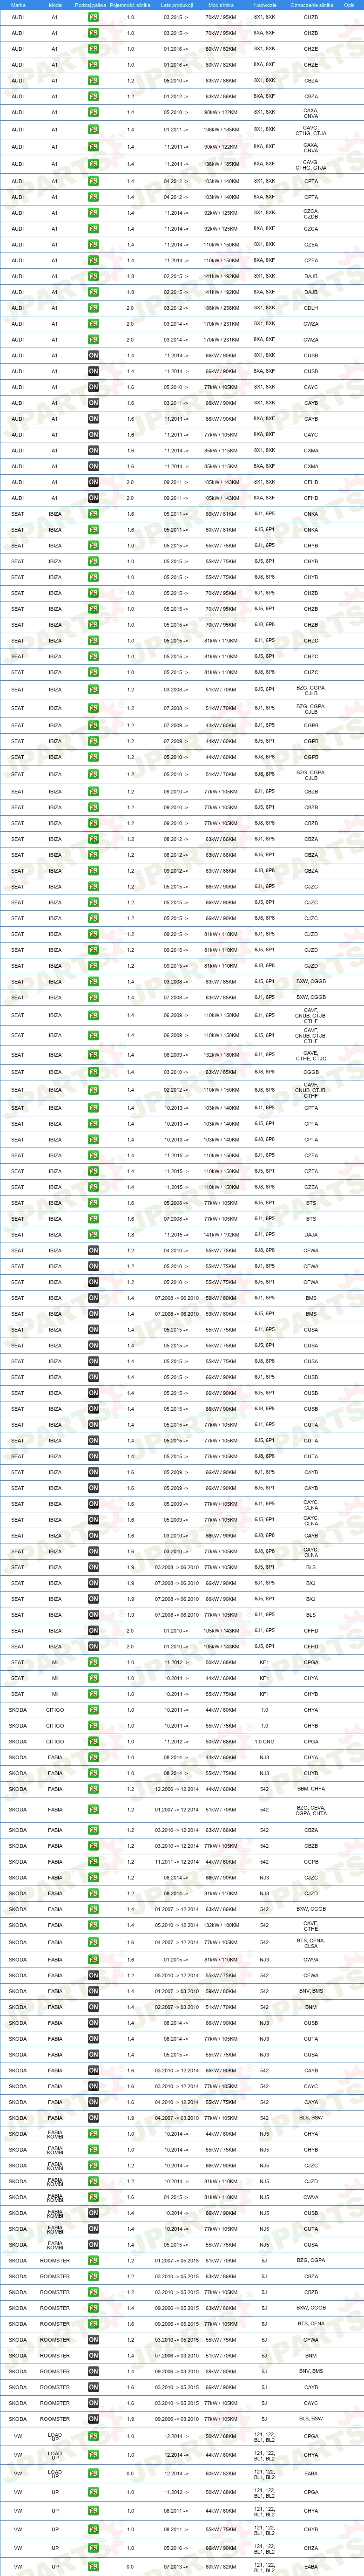Click the PB icon in Fabia BZG, CEVA, CGPA, CHTA row
The width and height of the screenshot is (364, 2576).
pyautogui.click(x=93, y=1810)
